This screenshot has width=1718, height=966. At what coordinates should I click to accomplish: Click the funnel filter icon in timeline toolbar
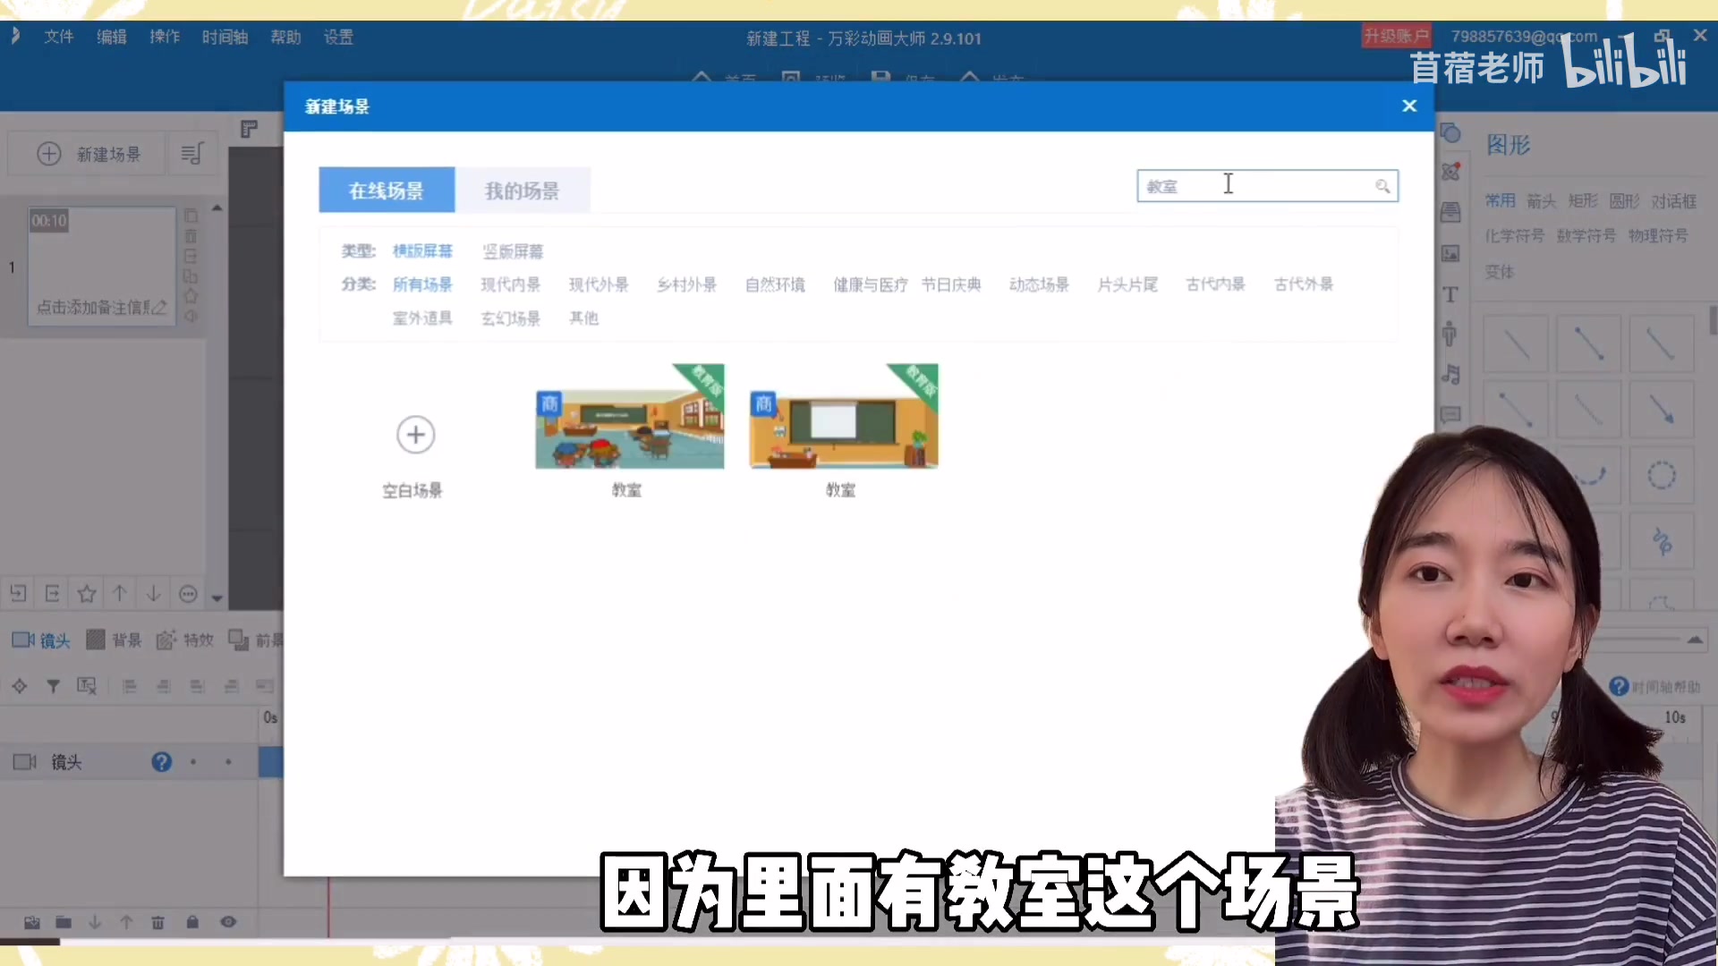click(x=53, y=686)
